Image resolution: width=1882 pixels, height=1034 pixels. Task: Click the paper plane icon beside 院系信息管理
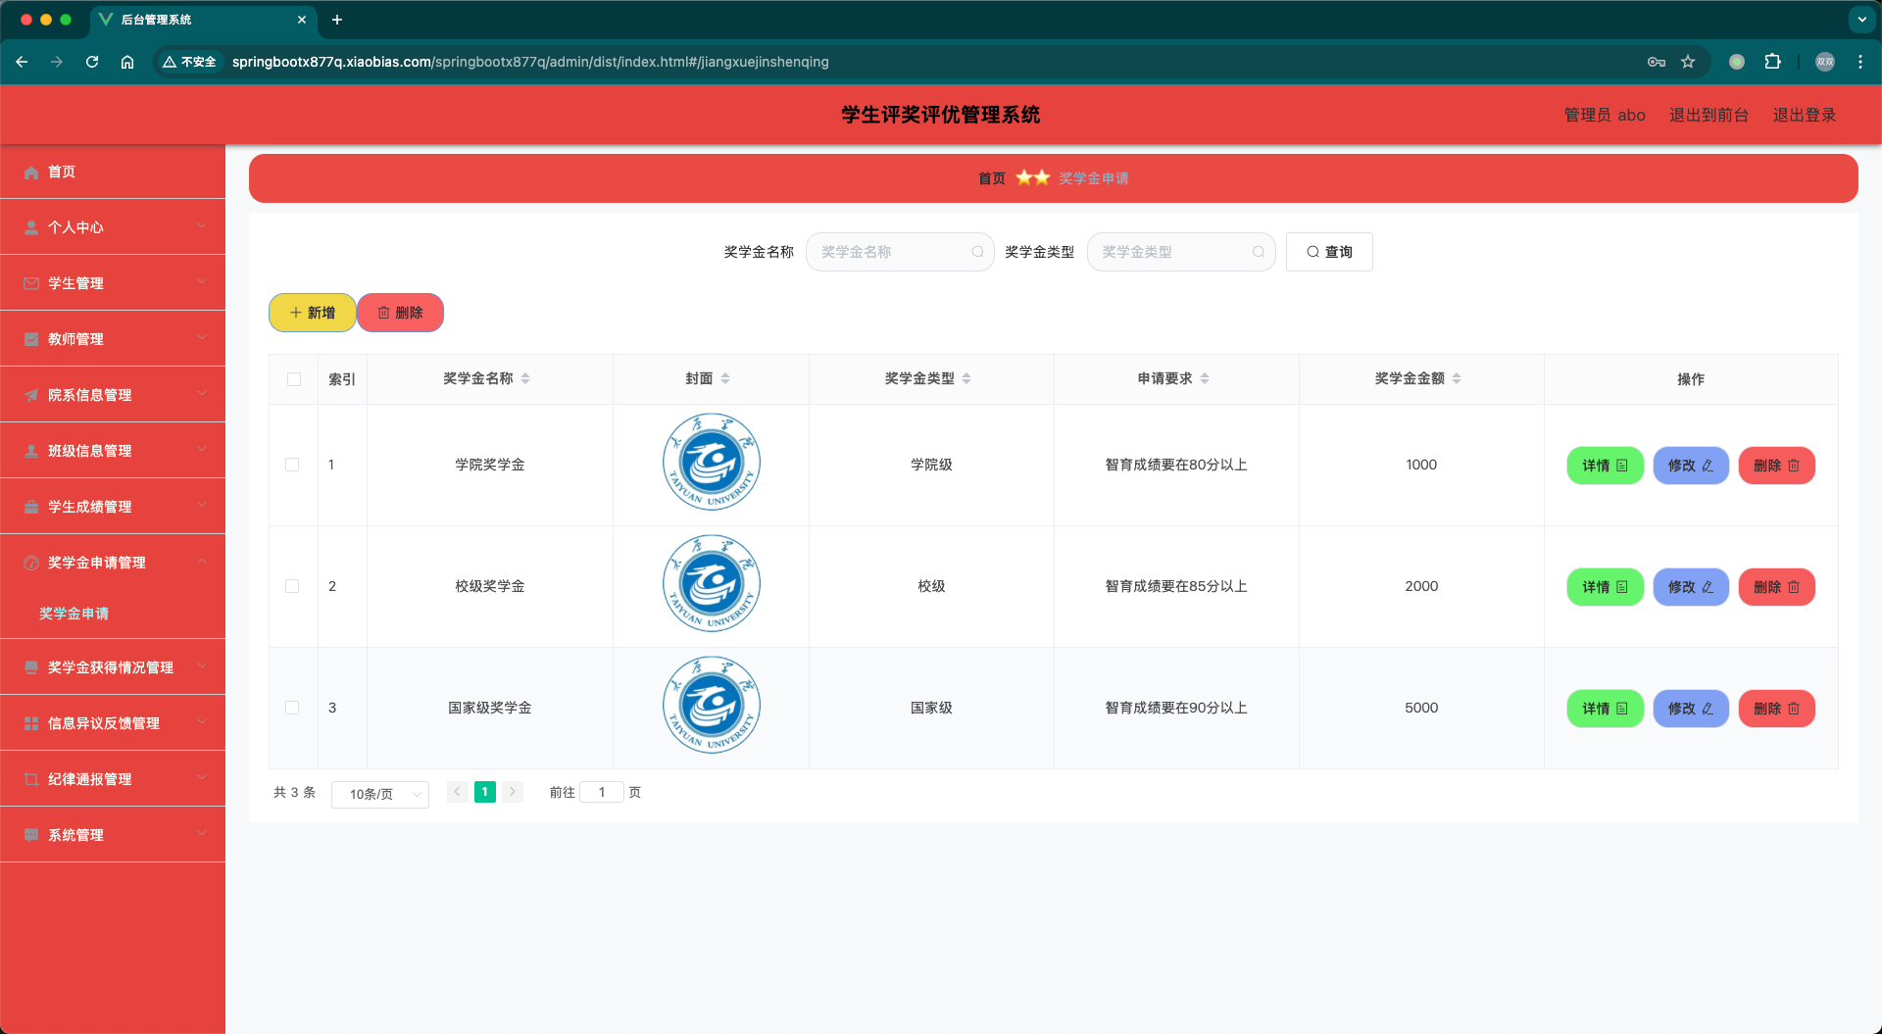pos(31,395)
